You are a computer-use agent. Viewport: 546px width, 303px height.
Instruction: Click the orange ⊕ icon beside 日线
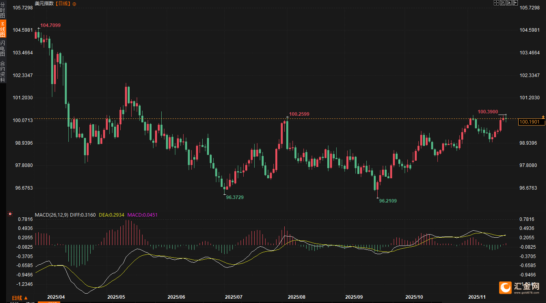75,4
